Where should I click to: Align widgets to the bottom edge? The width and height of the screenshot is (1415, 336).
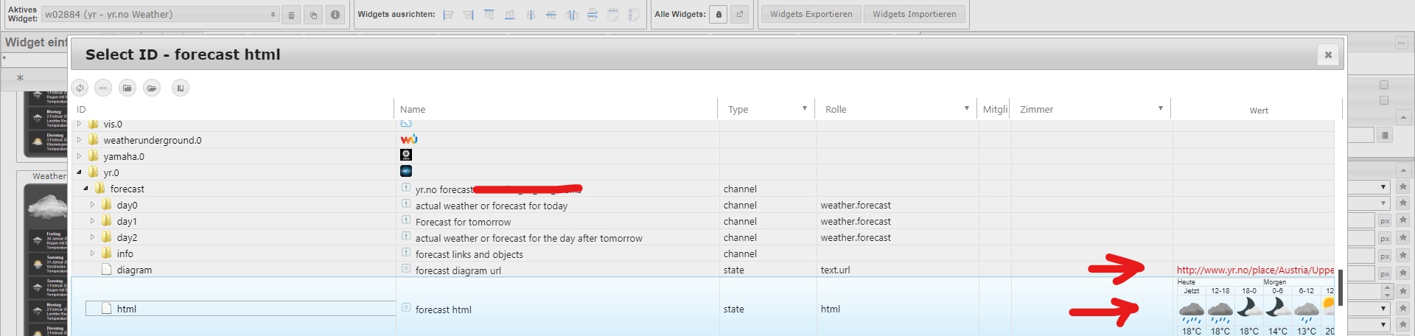click(510, 15)
